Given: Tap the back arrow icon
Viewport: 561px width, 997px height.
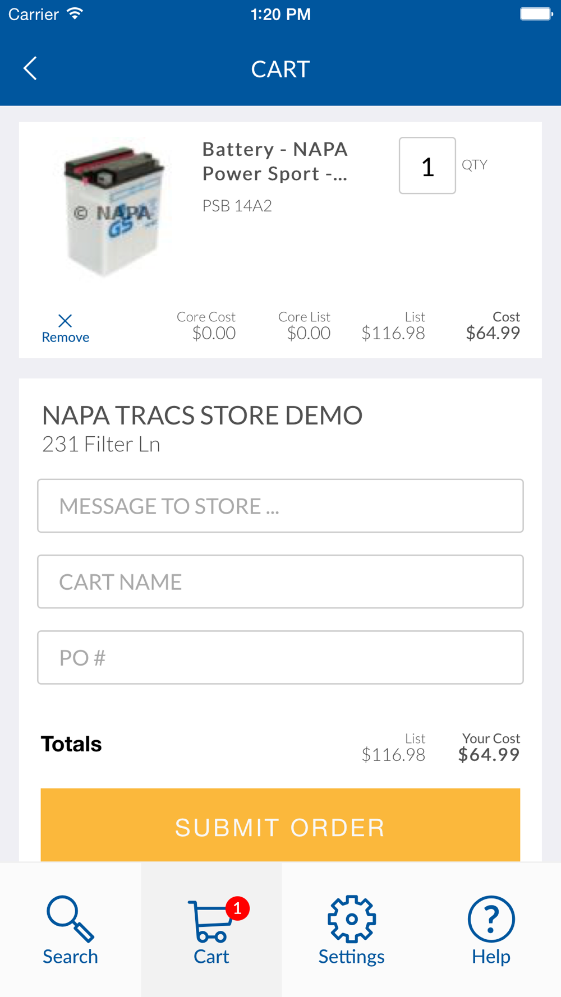Looking at the screenshot, I should tap(30, 68).
